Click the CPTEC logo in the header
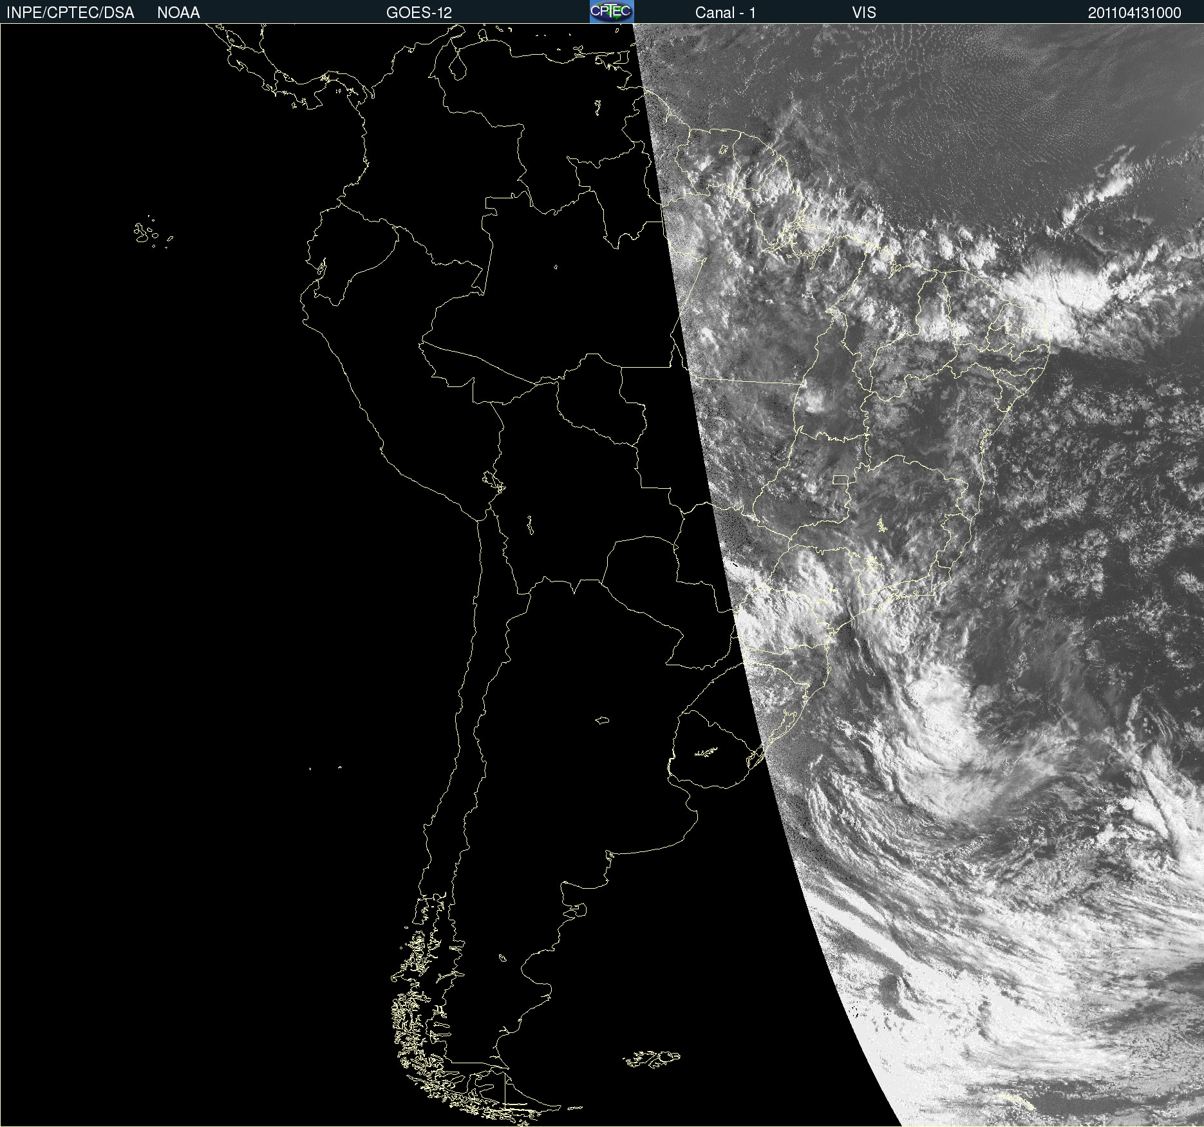 click(x=612, y=12)
